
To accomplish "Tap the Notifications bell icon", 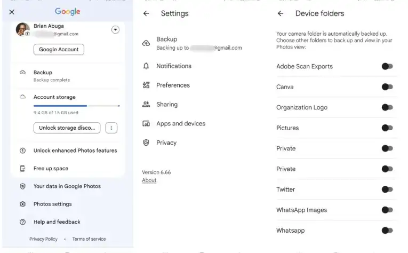I will 146,66.
